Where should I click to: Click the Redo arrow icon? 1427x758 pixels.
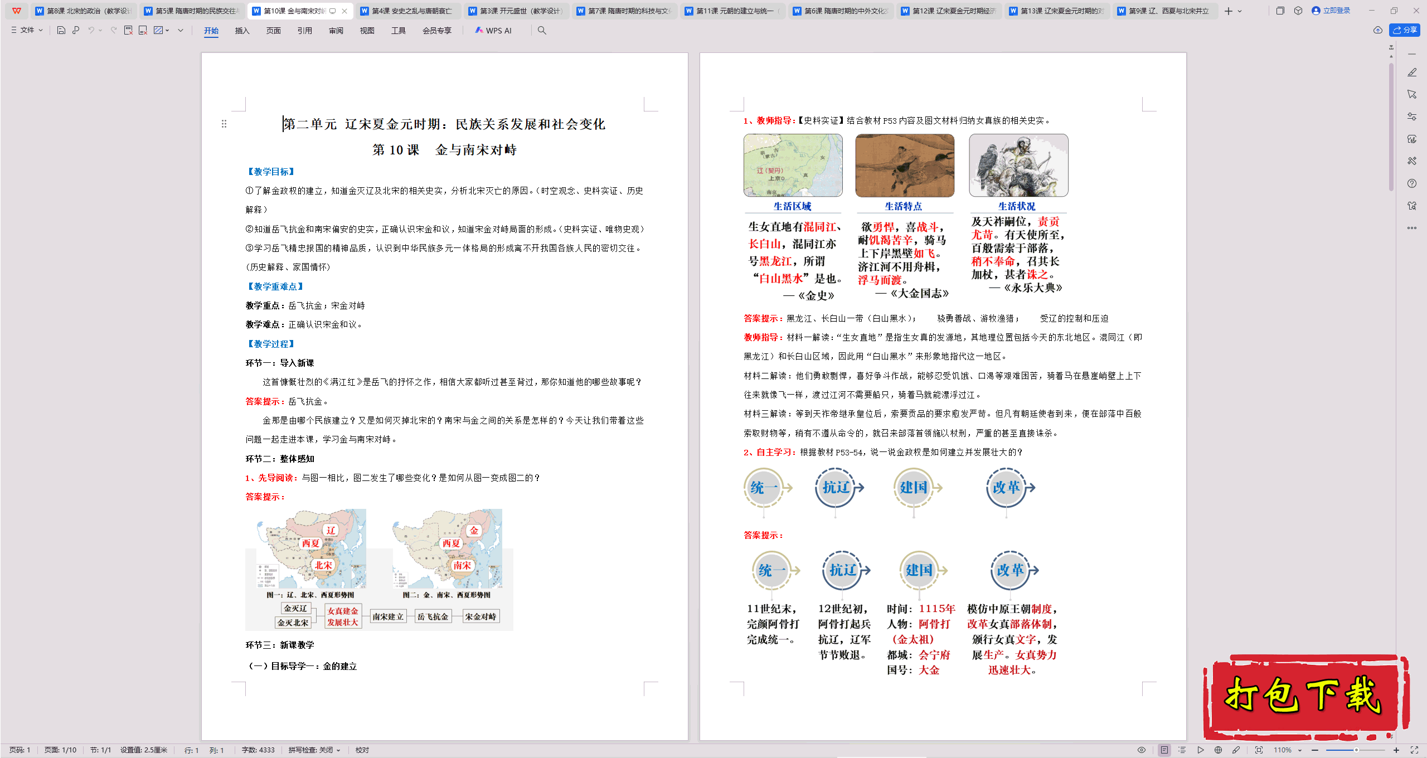[x=114, y=30]
